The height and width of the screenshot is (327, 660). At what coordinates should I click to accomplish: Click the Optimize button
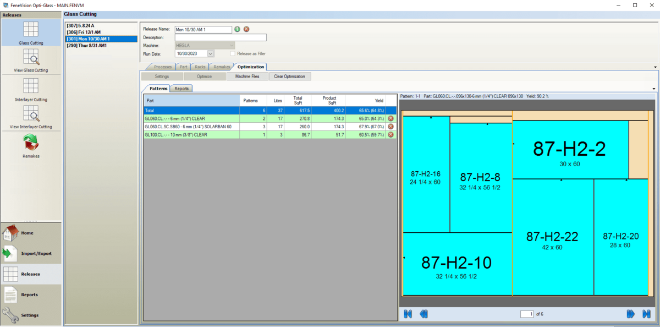(205, 76)
